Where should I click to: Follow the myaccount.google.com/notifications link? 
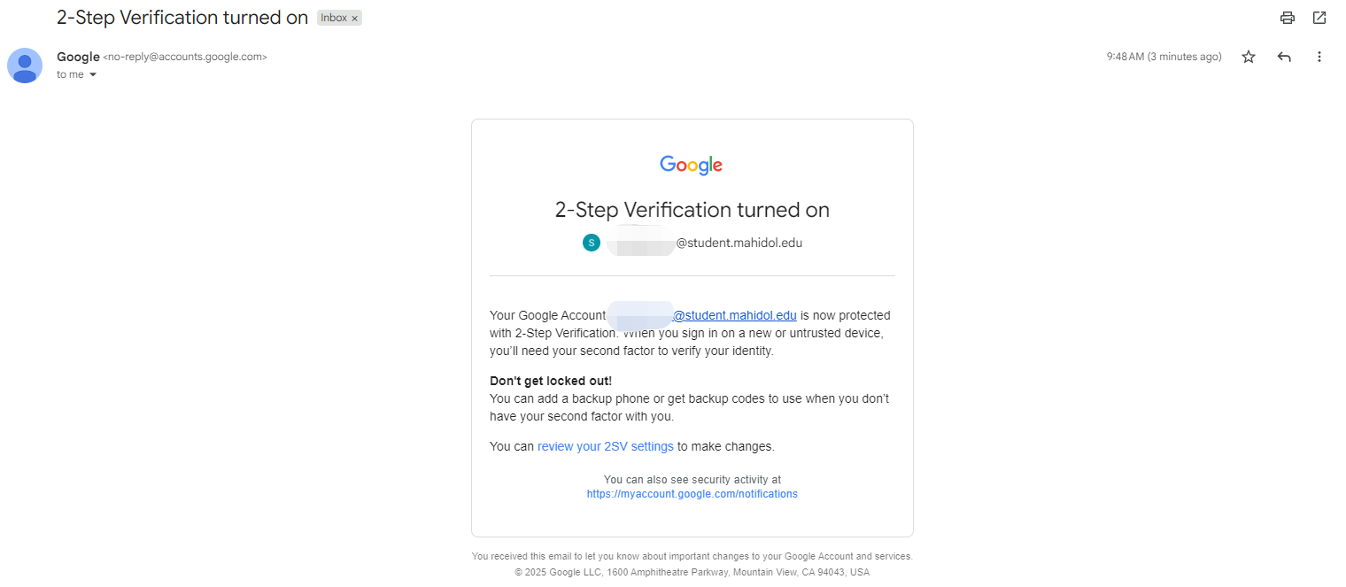click(x=692, y=494)
